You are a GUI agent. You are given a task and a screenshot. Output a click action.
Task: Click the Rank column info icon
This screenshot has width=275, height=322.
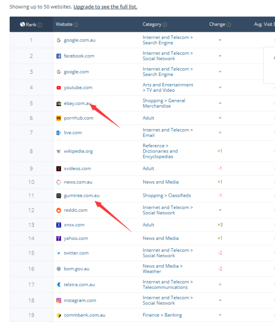(40, 25)
